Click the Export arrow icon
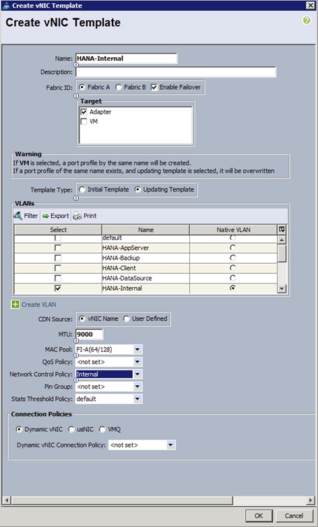The width and height of the screenshot is (318, 527). click(x=46, y=216)
